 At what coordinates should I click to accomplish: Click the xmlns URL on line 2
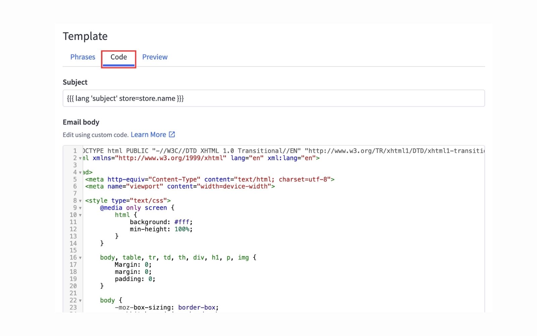coord(171,158)
